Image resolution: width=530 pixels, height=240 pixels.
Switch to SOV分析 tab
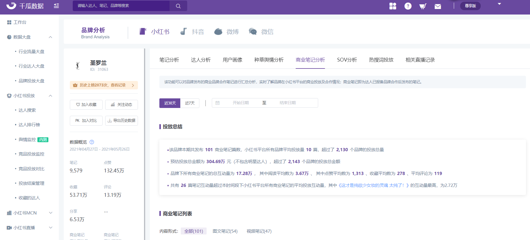click(x=347, y=60)
